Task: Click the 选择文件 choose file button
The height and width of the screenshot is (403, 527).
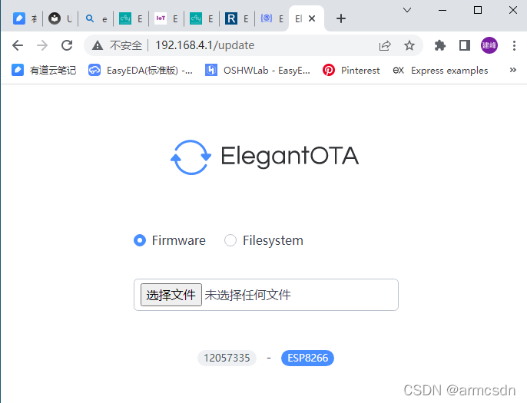Action: 171,295
